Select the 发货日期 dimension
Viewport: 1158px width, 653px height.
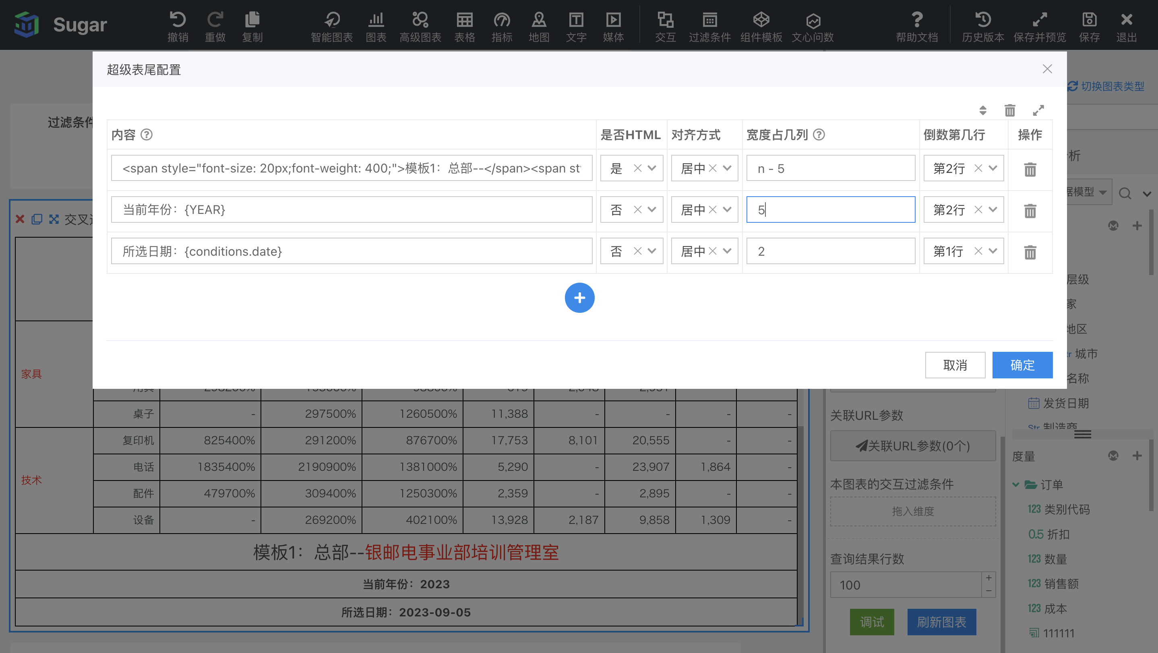coord(1058,403)
